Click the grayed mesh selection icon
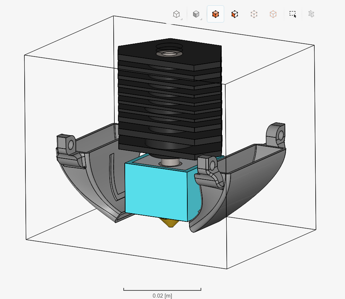 [311, 14]
